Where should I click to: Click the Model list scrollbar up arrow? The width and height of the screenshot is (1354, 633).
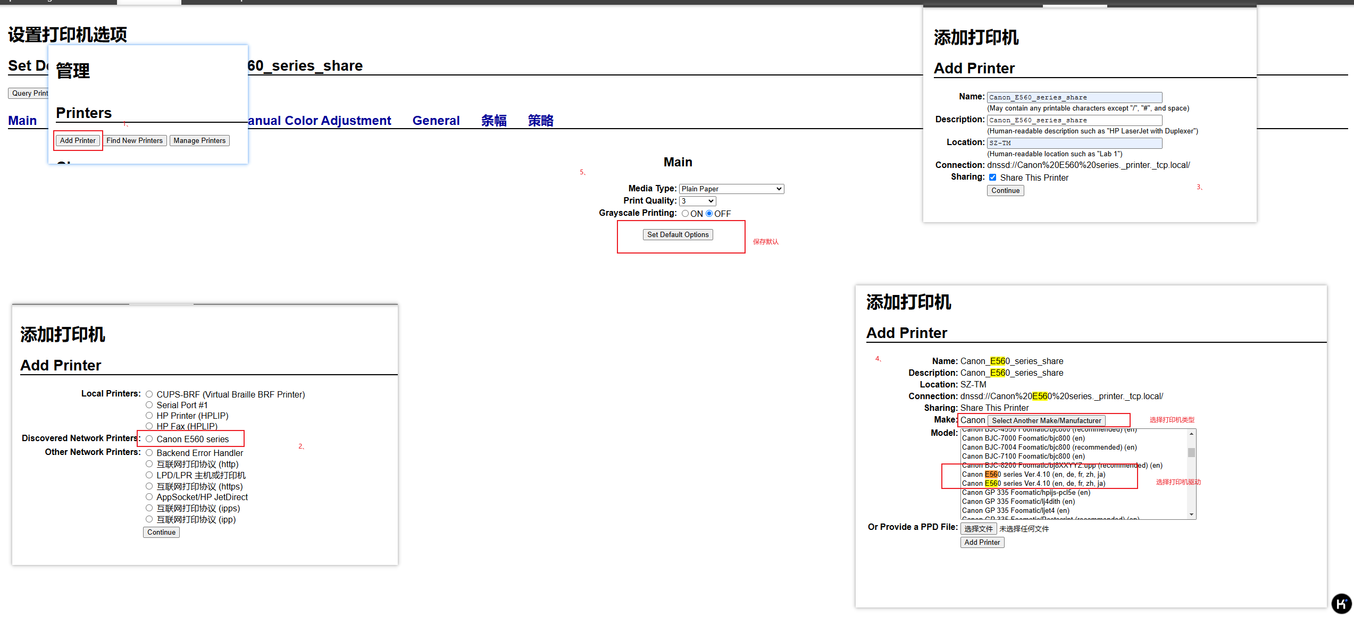tap(1191, 434)
